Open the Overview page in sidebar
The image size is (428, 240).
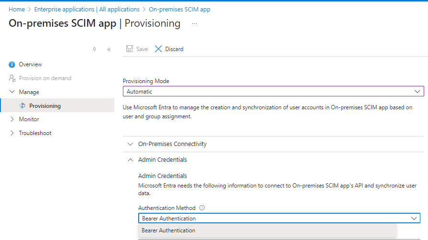[x=30, y=64]
